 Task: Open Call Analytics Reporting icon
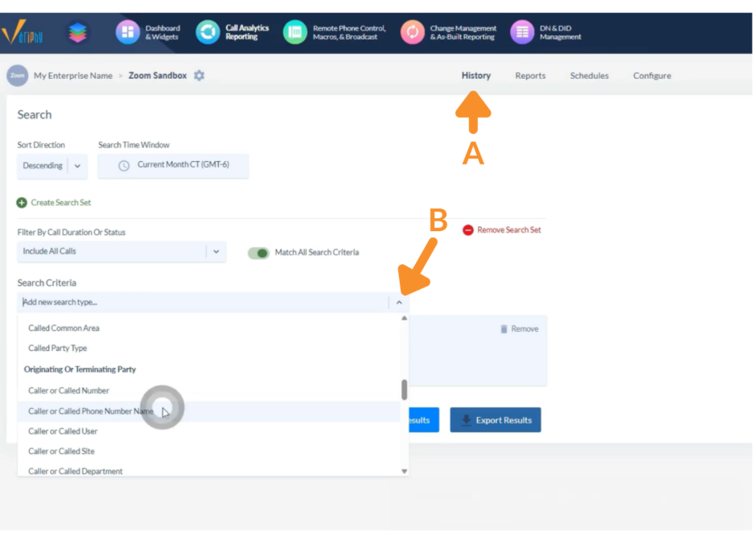208,32
